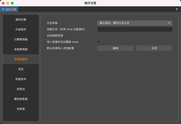The height and width of the screenshot is (124, 181).
Task: Open the panel hamburger menu icon
Action: [x=177, y=9]
